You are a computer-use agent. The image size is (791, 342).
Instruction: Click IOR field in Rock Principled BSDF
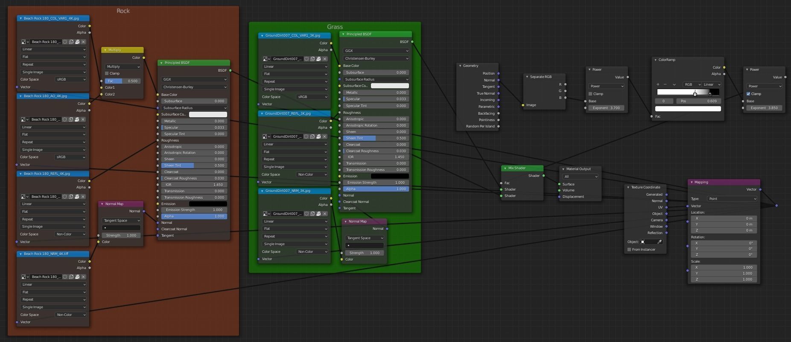pos(194,185)
